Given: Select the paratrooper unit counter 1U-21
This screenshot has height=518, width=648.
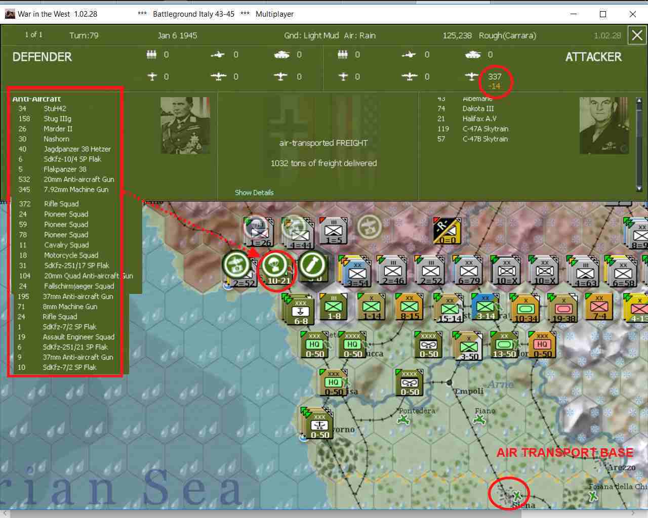Looking at the screenshot, I should (x=276, y=269).
